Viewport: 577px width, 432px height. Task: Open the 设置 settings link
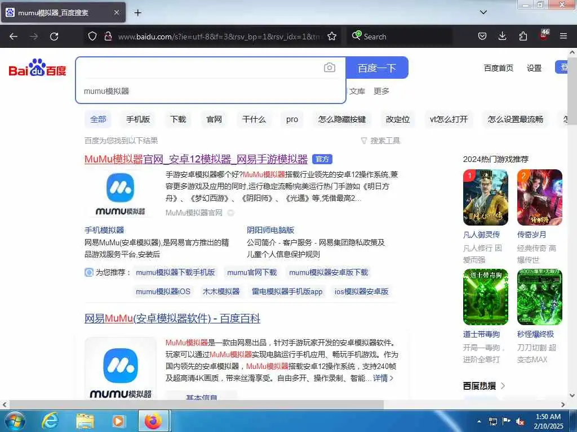coord(534,68)
